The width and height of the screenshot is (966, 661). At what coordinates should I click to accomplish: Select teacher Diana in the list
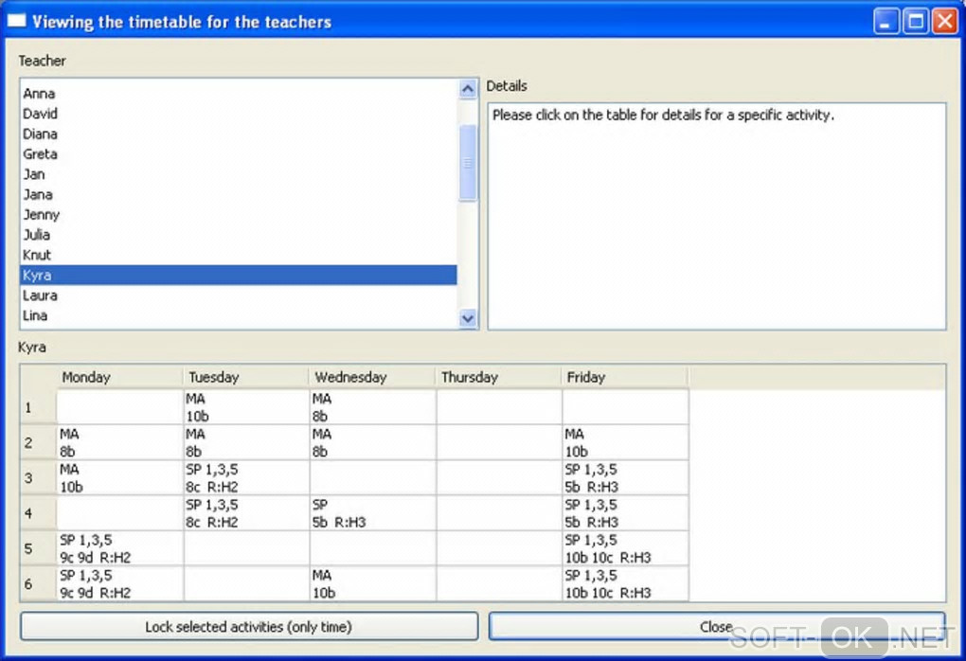(x=239, y=134)
